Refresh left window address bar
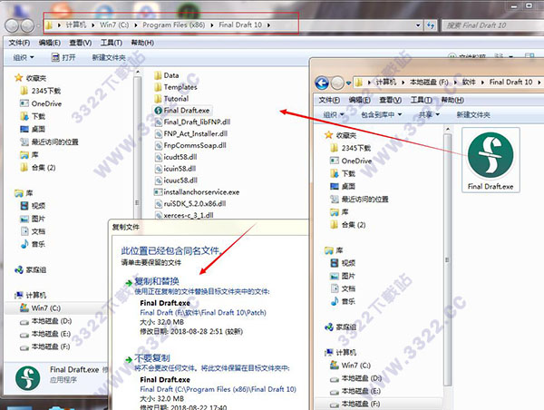 click(x=431, y=25)
